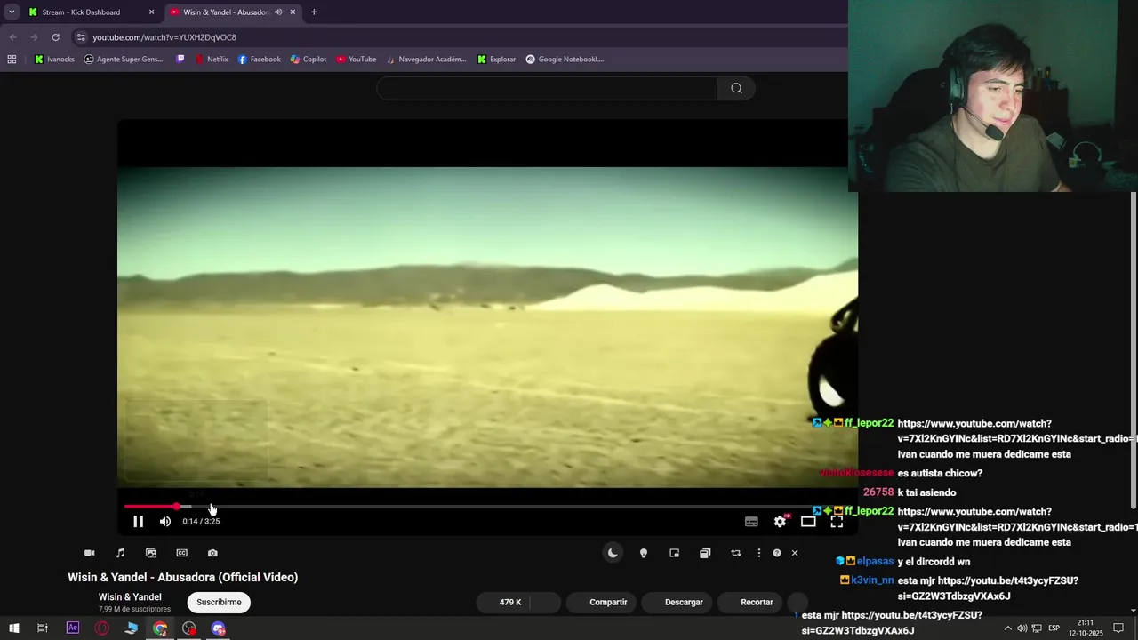Open the apps grid bookmark icon
This screenshot has width=1138, height=640.
point(12,60)
